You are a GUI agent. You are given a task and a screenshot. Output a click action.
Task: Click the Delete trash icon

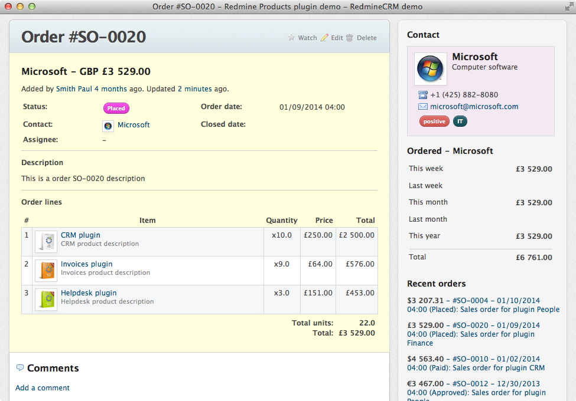point(350,38)
